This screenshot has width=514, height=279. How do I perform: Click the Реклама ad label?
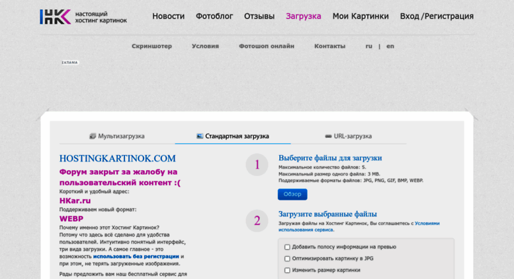click(70, 63)
